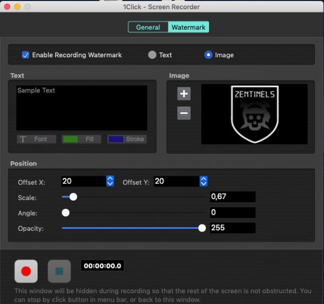This screenshot has height=304, width=324.
Task: Select the Image radio button
Action: point(208,55)
